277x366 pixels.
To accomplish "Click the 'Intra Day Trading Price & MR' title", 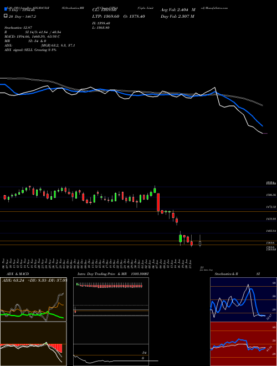I will pyautogui.click(x=102, y=274).
